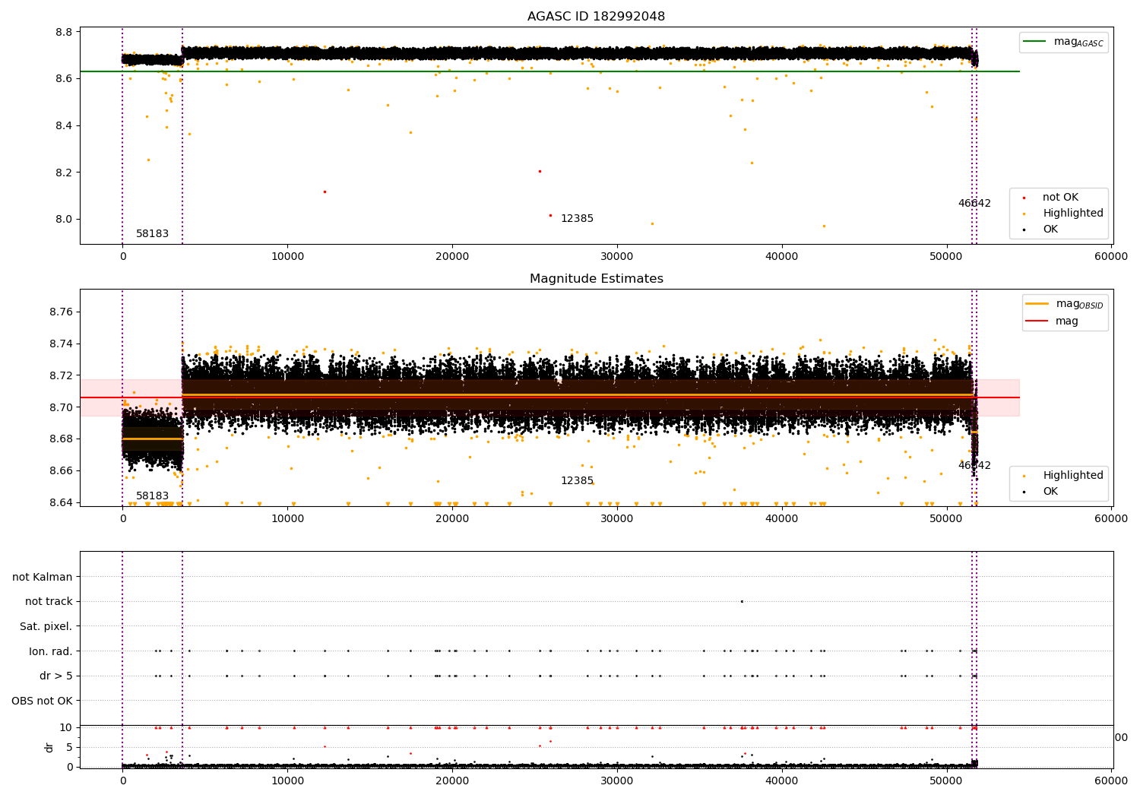Image resolution: width=1140 pixels, height=798 pixels.
Task: Click the 10 tick on the dr axis
Action: point(66,728)
